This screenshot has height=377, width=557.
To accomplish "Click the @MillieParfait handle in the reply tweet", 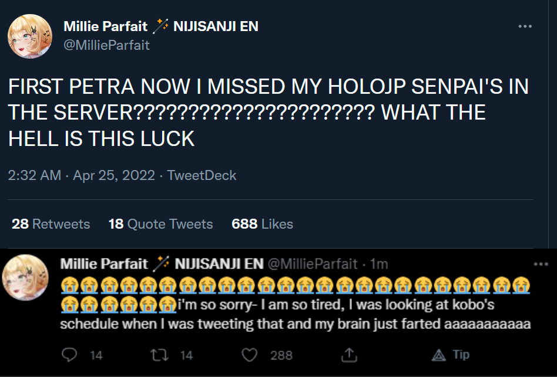I will coord(313,264).
